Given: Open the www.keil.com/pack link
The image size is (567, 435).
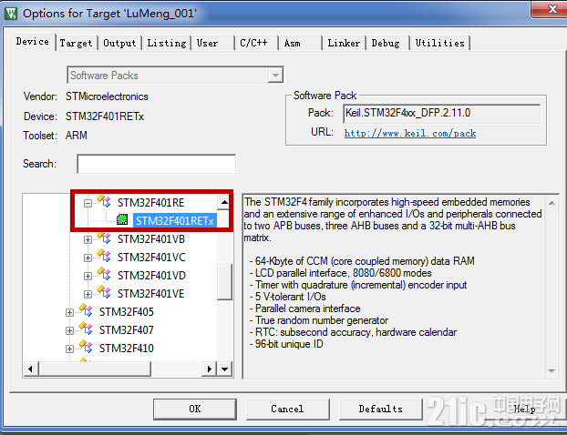Looking at the screenshot, I should pyautogui.click(x=409, y=133).
